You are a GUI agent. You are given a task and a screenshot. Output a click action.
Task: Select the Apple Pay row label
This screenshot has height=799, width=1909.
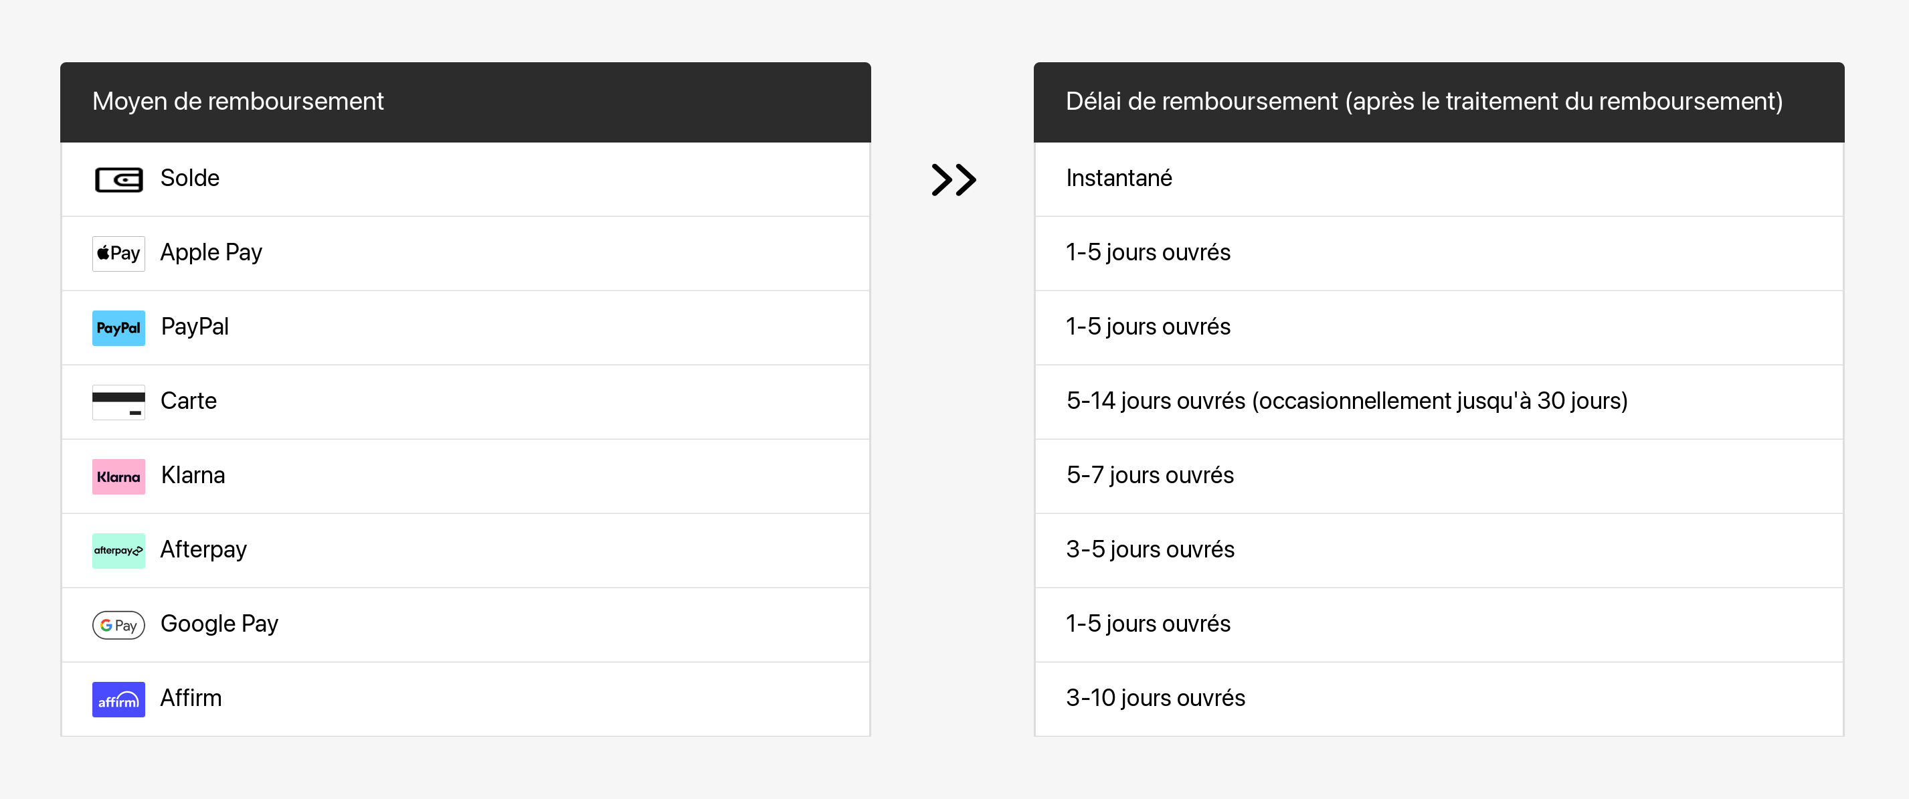(211, 252)
